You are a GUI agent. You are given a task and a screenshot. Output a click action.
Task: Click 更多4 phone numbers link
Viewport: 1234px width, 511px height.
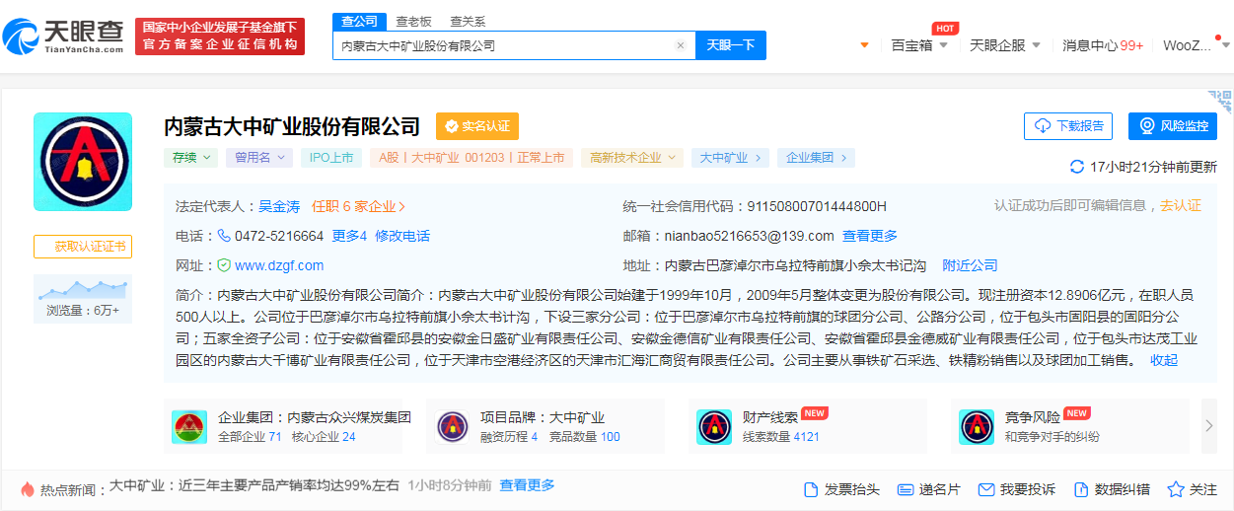coord(349,236)
